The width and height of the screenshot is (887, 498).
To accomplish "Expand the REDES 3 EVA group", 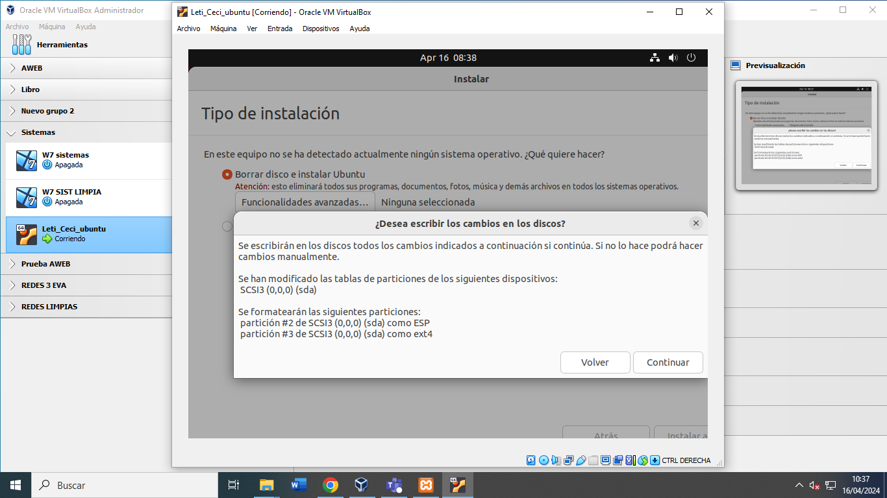I will 12,285.
